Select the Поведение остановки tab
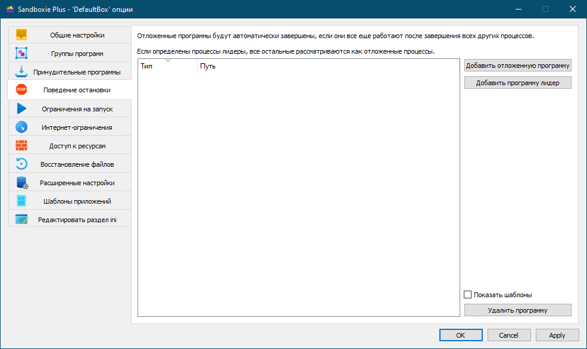The width and height of the screenshot is (587, 349). tap(70, 90)
